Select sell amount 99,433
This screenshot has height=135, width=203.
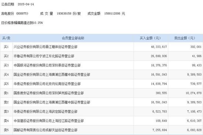click(197, 65)
